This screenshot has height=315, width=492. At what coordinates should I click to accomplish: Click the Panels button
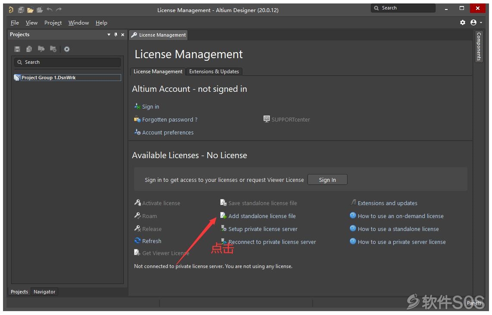pyautogui.click(x=474, y=303)
